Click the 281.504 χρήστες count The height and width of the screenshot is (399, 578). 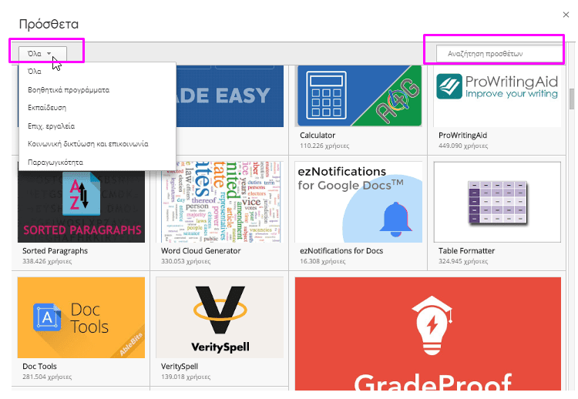pos(47,377)
